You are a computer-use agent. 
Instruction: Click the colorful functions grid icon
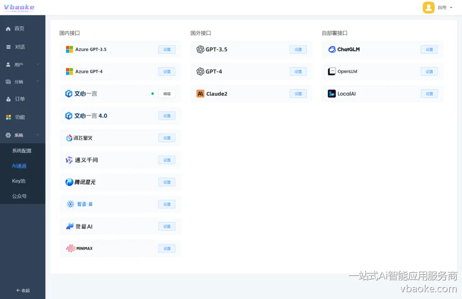pos(8,117)
